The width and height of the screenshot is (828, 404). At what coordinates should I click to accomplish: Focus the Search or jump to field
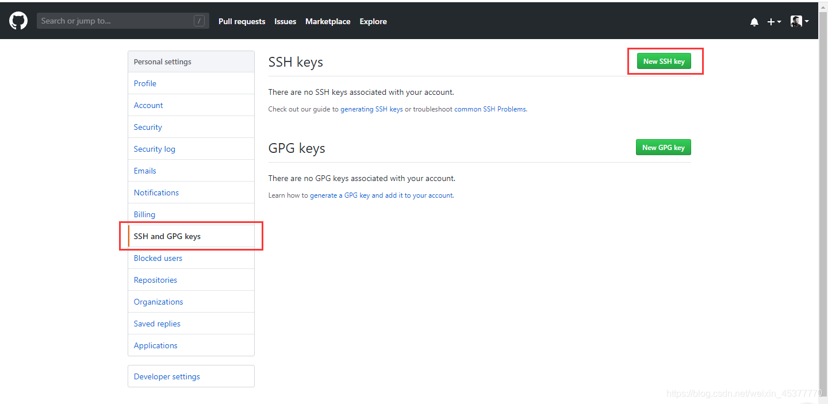pos(115,21)
